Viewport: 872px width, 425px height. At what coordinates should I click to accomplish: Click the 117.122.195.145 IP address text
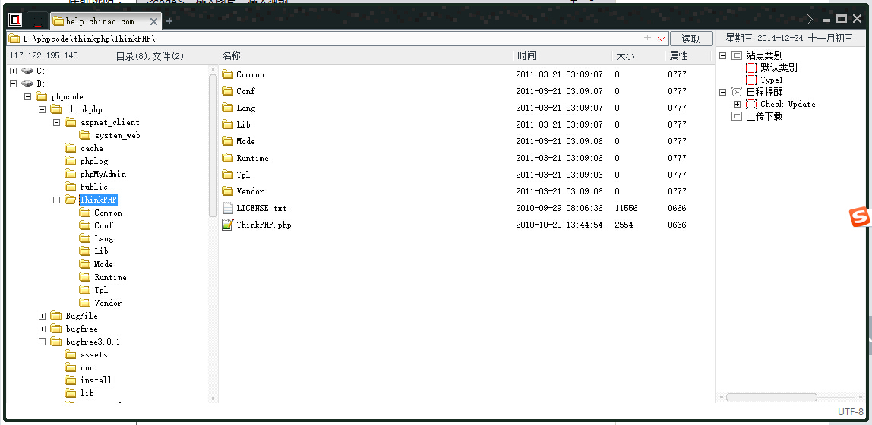tap(44, 55)
